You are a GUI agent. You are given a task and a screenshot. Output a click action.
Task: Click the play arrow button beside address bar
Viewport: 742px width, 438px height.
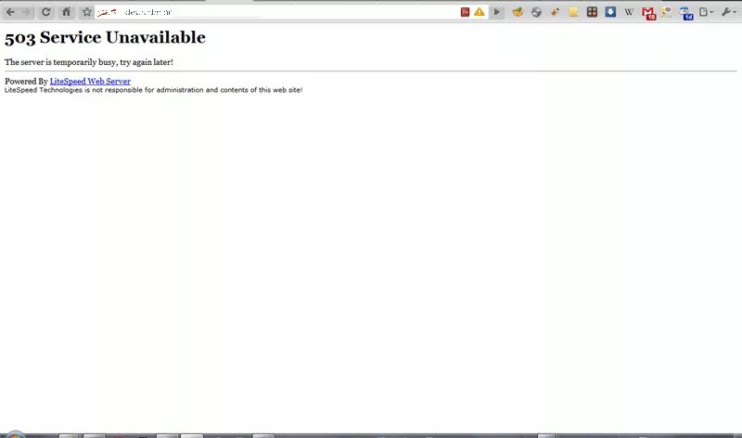[x=496, y=12]
